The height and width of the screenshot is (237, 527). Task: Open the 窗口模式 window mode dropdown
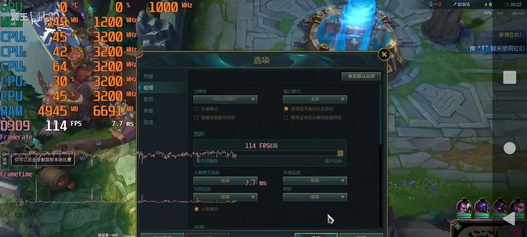coord(315,100)
